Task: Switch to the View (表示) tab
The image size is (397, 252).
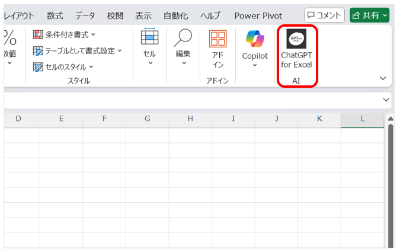Action: pyautogui.click(x=143, y=16)
